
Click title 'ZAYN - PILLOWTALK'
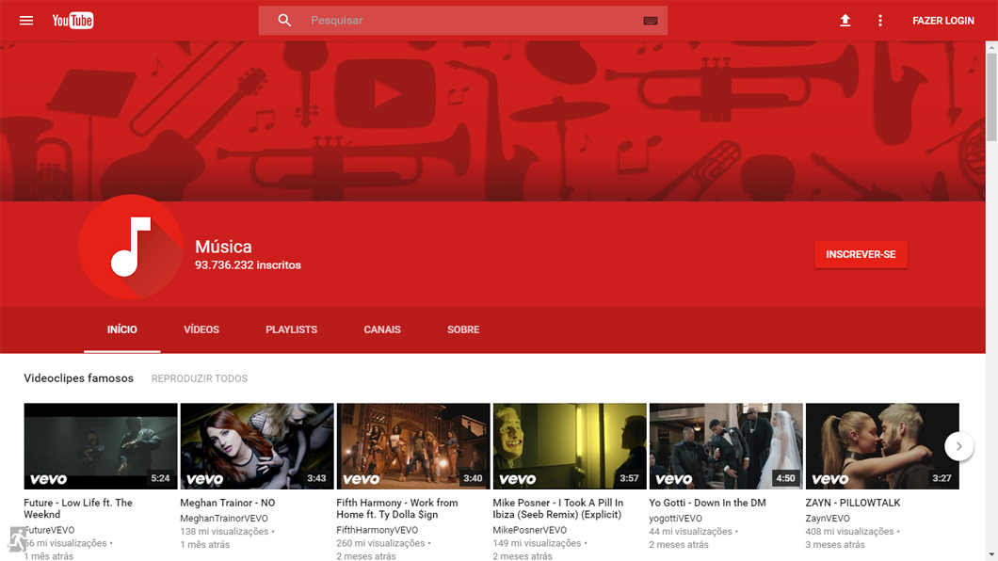point(853,503)
